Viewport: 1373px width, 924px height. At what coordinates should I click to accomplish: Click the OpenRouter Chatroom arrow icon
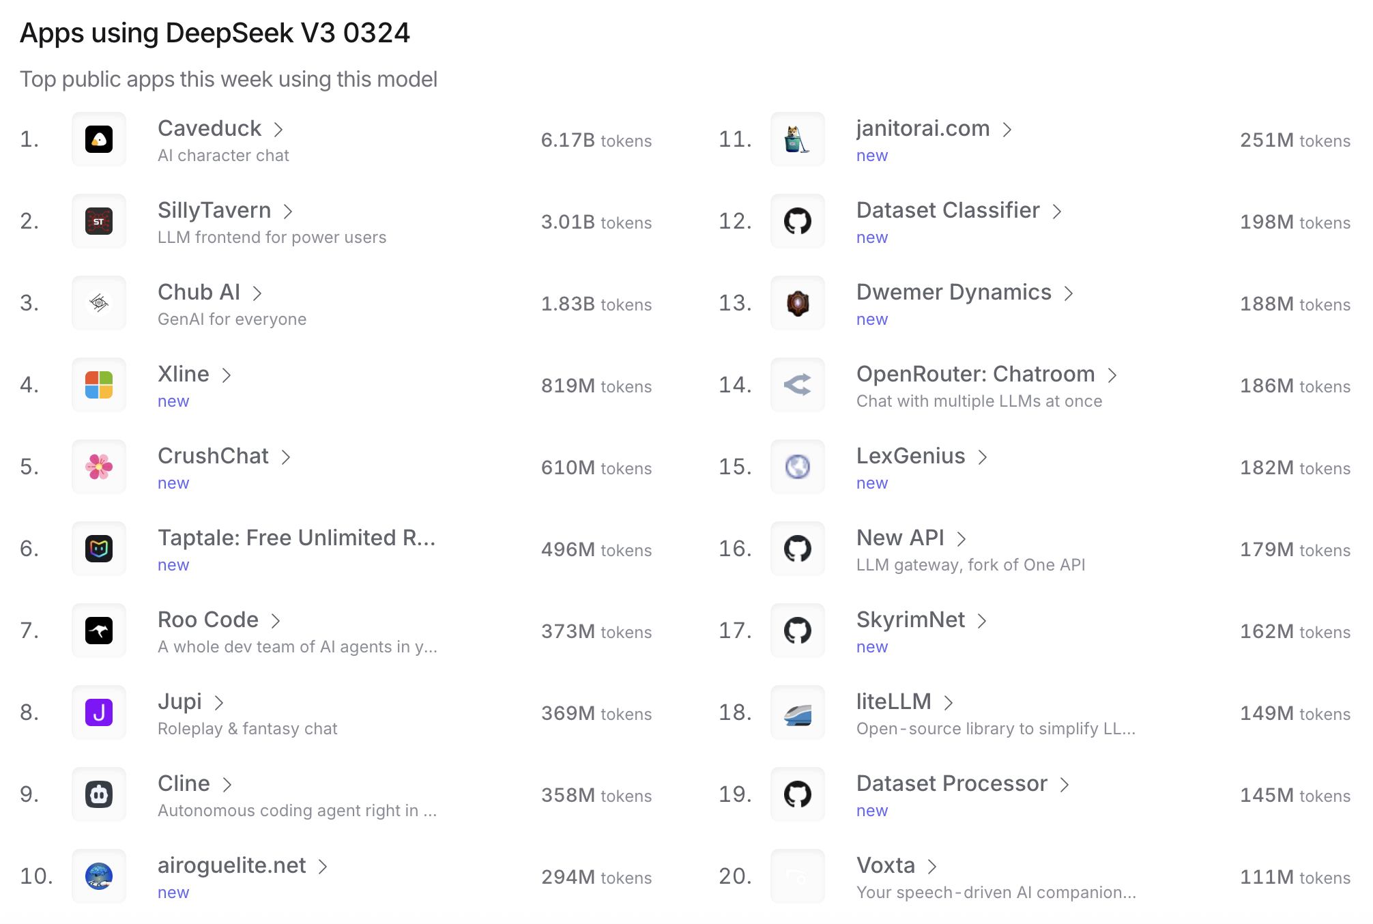798,385
